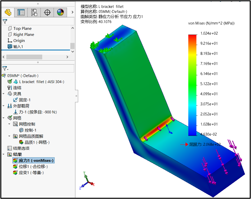The height and width of the screenshot is (199, 251).
Task: Select the Origin in feature tree
Action: 19,40
